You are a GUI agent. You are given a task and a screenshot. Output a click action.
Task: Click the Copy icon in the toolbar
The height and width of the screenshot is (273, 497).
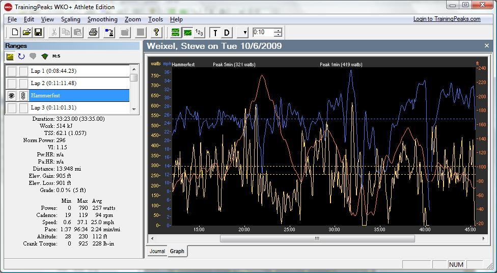coord(66,32)
